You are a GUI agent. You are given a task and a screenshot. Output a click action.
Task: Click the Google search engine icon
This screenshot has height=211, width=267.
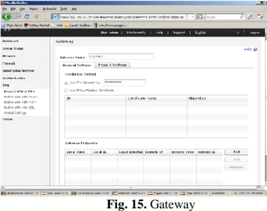[x=200, y=17]
